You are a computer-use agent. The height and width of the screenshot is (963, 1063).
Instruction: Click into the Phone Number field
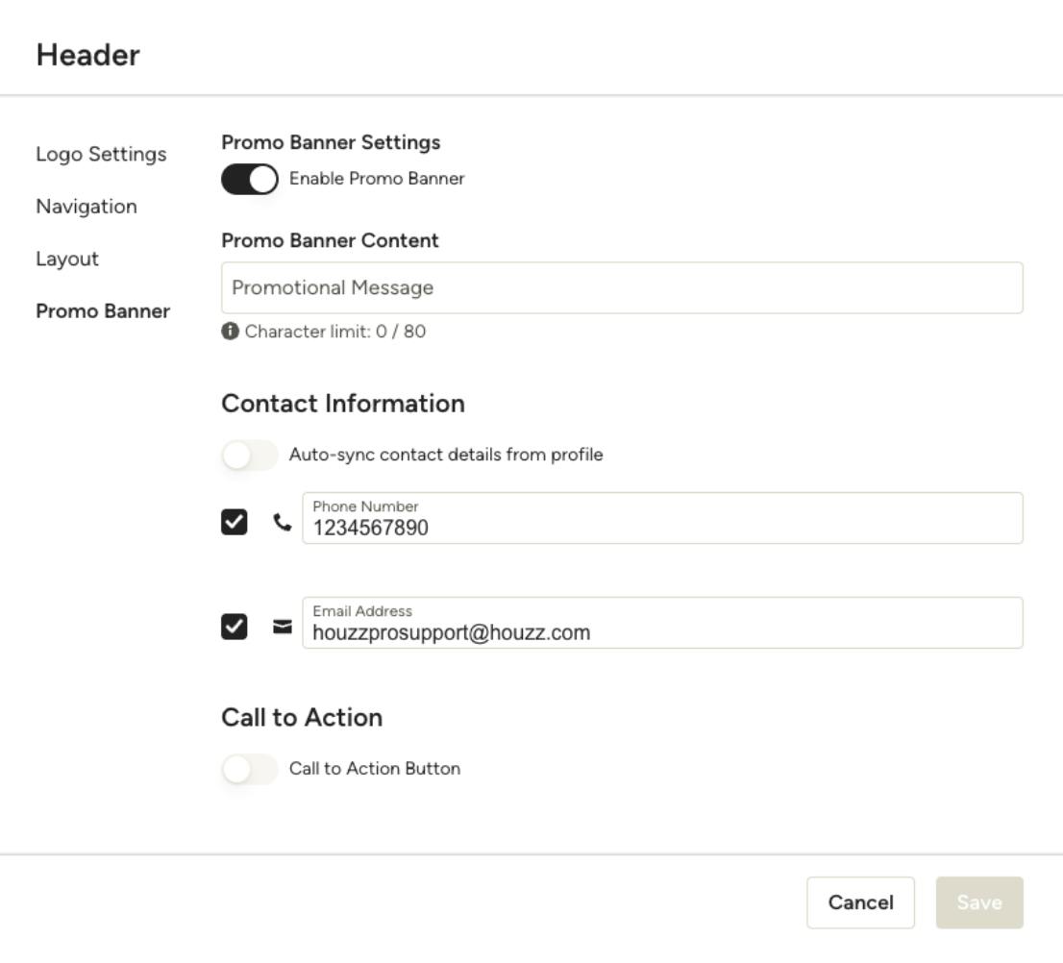(x=662, y=518)
